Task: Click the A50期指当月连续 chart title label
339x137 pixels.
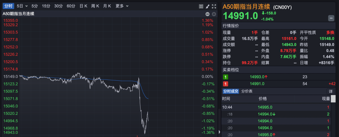Action: [19, 13]
